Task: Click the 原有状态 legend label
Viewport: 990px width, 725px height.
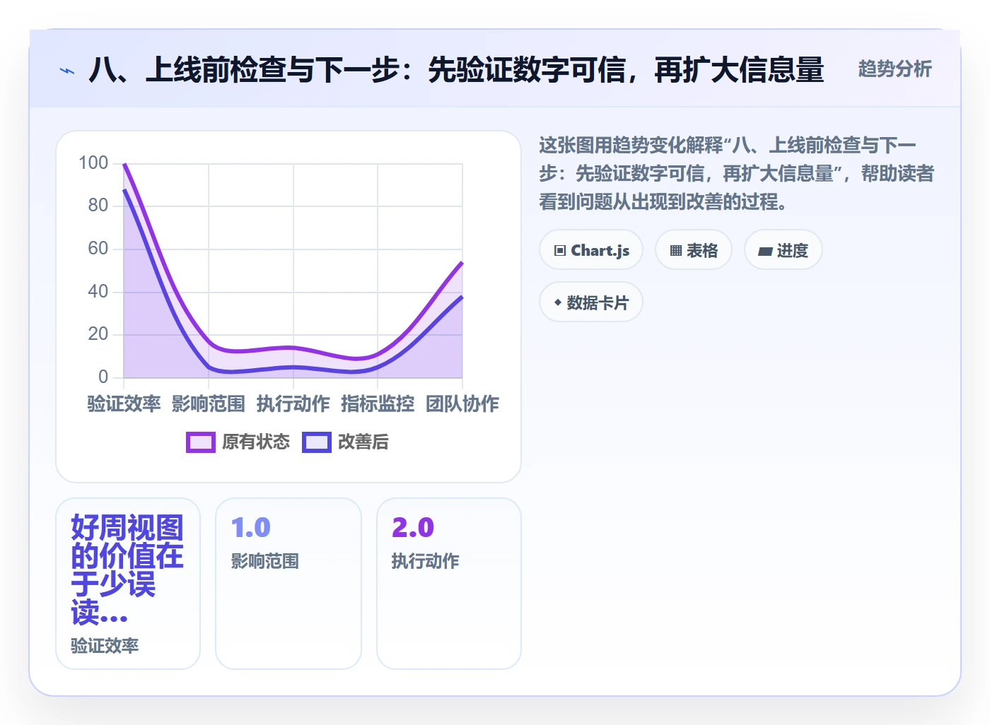Action: point(256,442)
